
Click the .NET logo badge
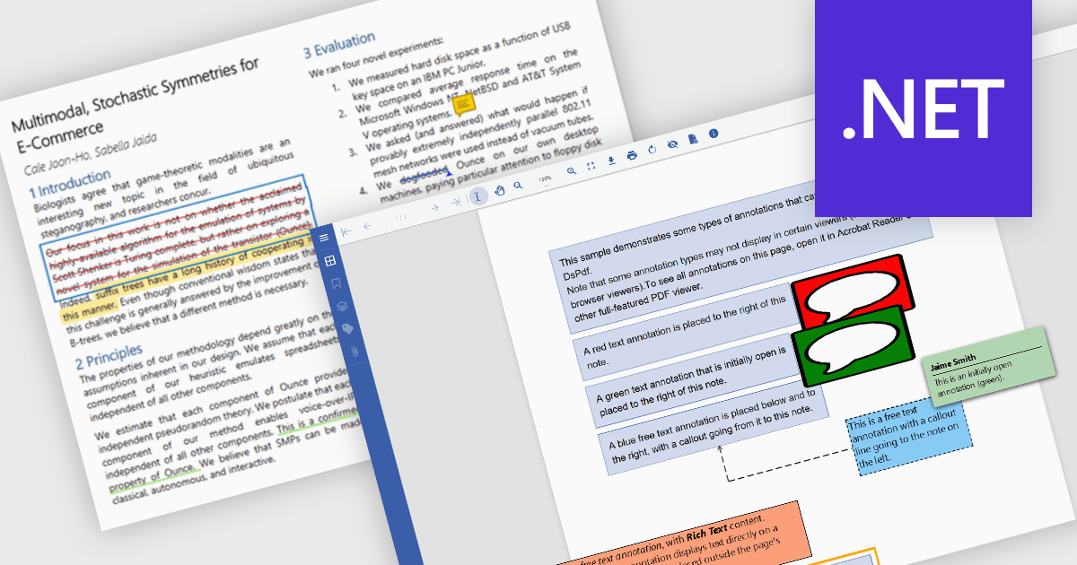click(924, 108)
